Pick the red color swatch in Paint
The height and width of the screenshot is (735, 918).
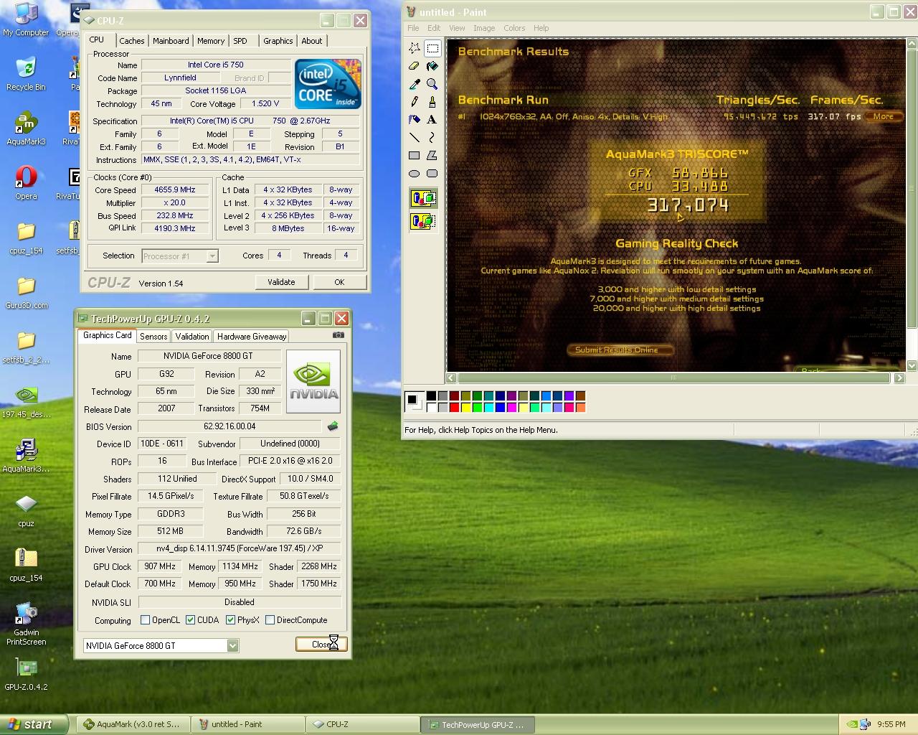pyautogui.click(x=453, y=408)
